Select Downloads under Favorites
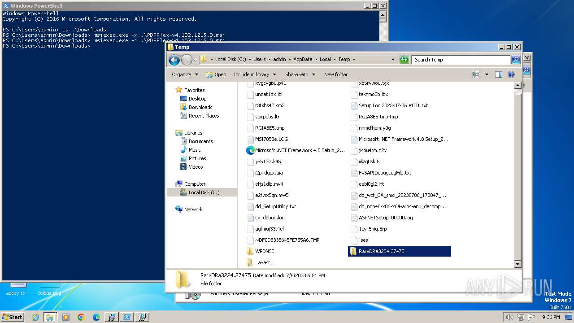This screenshot has height=323, width=574. tap(200, 107)
